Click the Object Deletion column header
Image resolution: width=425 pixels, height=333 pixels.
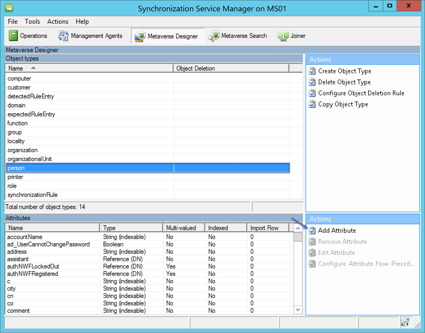click(x=231, y=68)
